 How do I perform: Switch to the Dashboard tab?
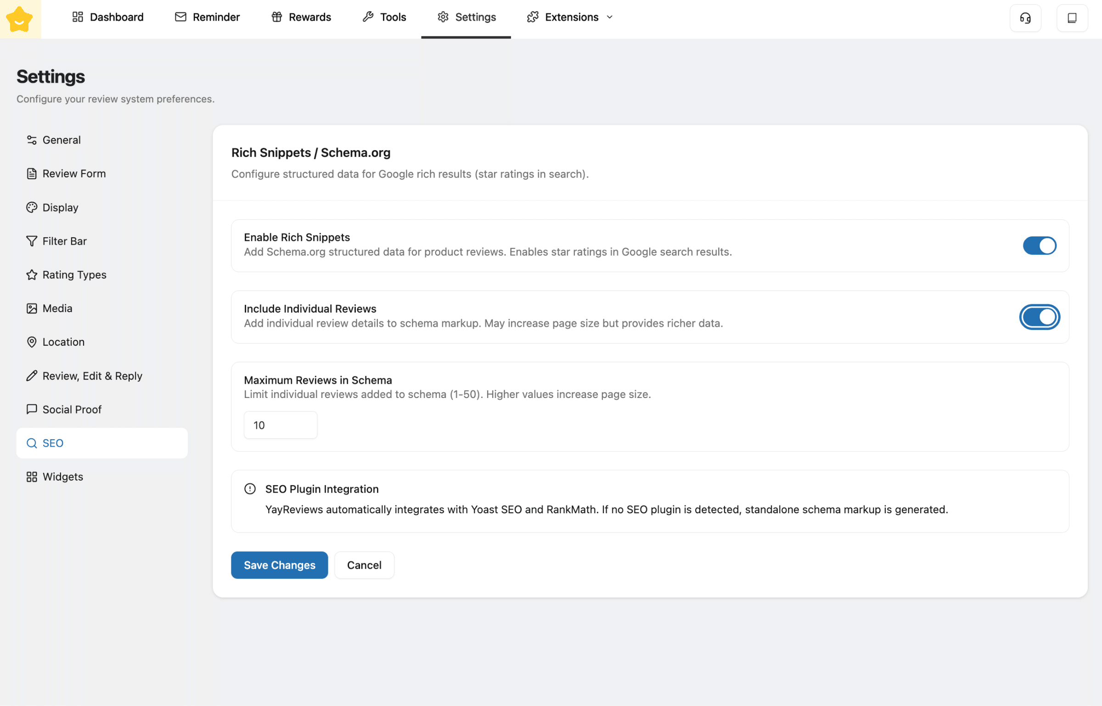click(108, 17)
